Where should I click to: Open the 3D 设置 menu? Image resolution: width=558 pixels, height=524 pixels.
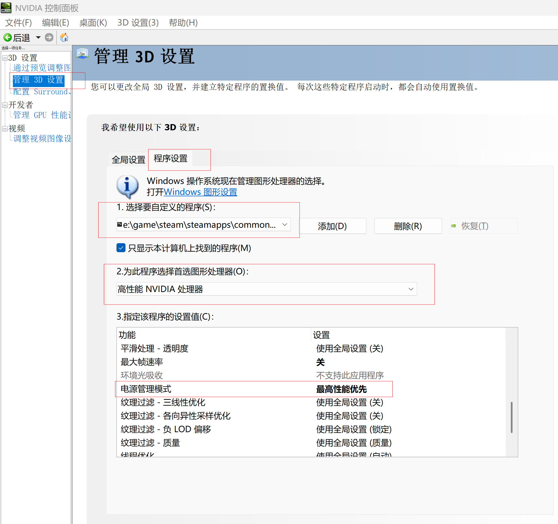[138, 23]
